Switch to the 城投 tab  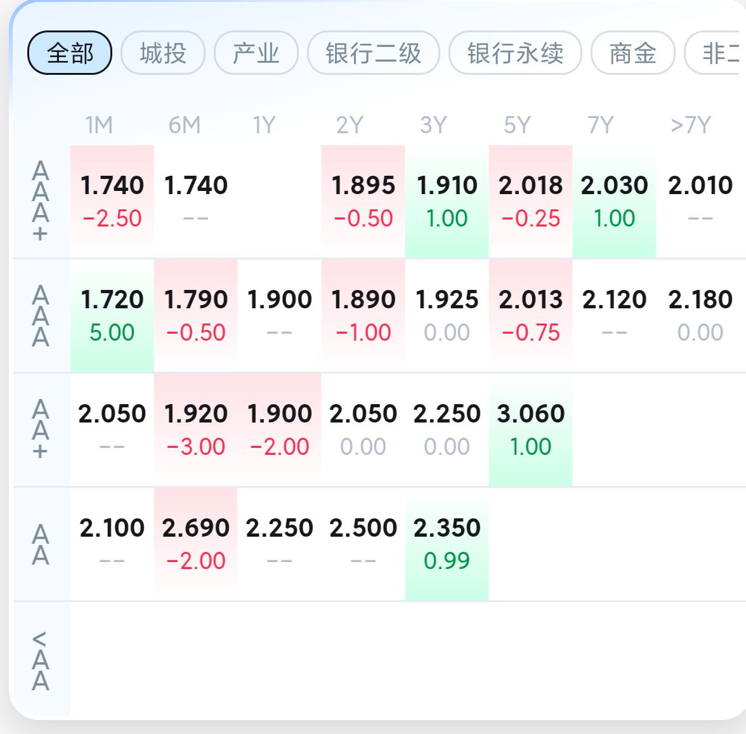[x=163, y=53]
